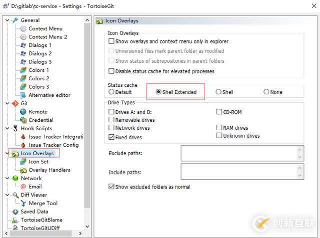The height and width of the screenshot is (238, 320).
Task: Tick the Network drives checkbox
Action: pos(111,127)
